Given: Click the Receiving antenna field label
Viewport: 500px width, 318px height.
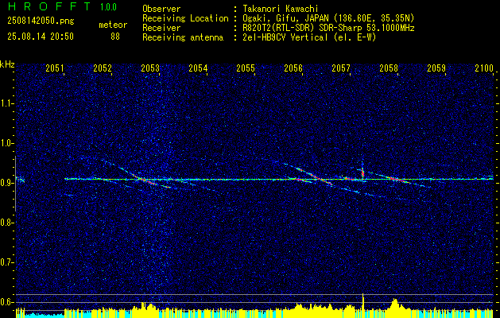Looking at the screenshot, I should (x=183, y=37).
